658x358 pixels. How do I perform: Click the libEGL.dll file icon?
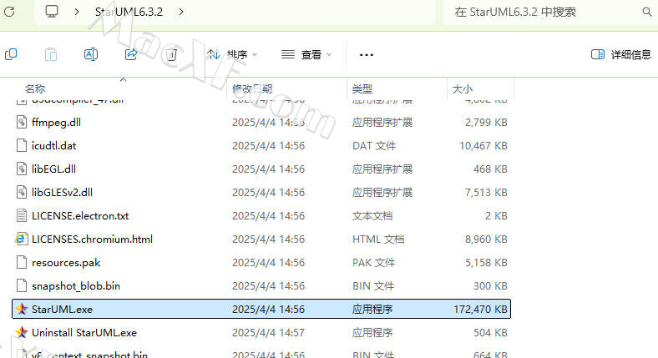(x=22, y=169)
